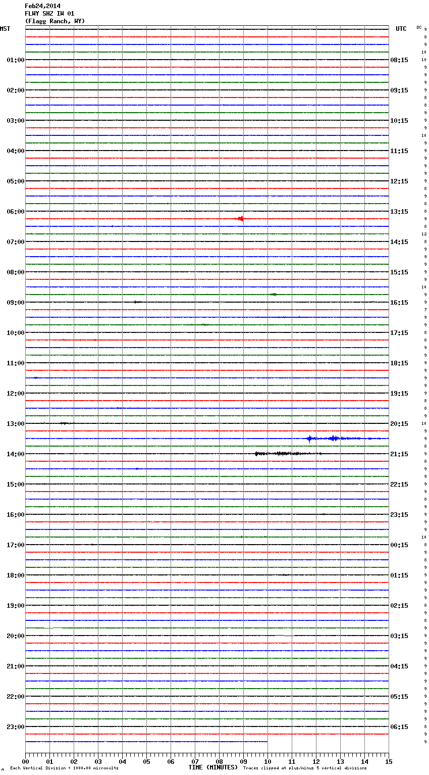Click the MST timezone header

point(5,29)
